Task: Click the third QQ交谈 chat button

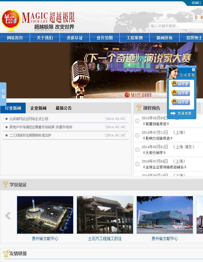Action: pos(181,102)
